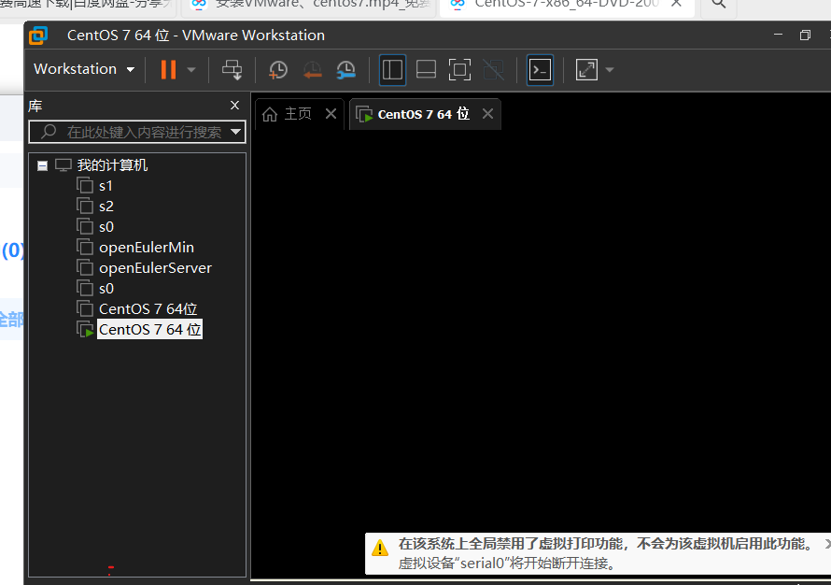Click the openEulerServer VM icon
Viewport: 831px width, 585px height.
click(85, 268)
